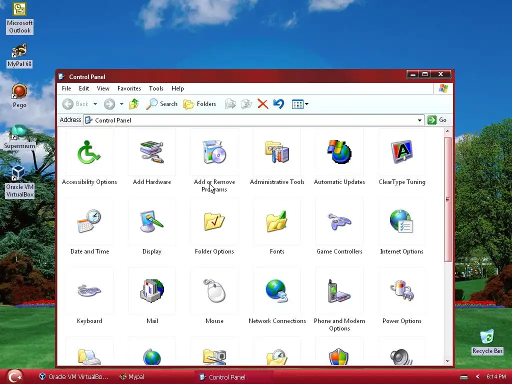Open the File menu
Screen dimensions: 512x384
point(66,88)
